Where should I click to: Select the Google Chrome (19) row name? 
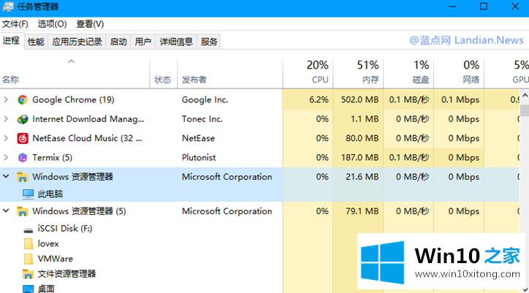pos(73,99)
